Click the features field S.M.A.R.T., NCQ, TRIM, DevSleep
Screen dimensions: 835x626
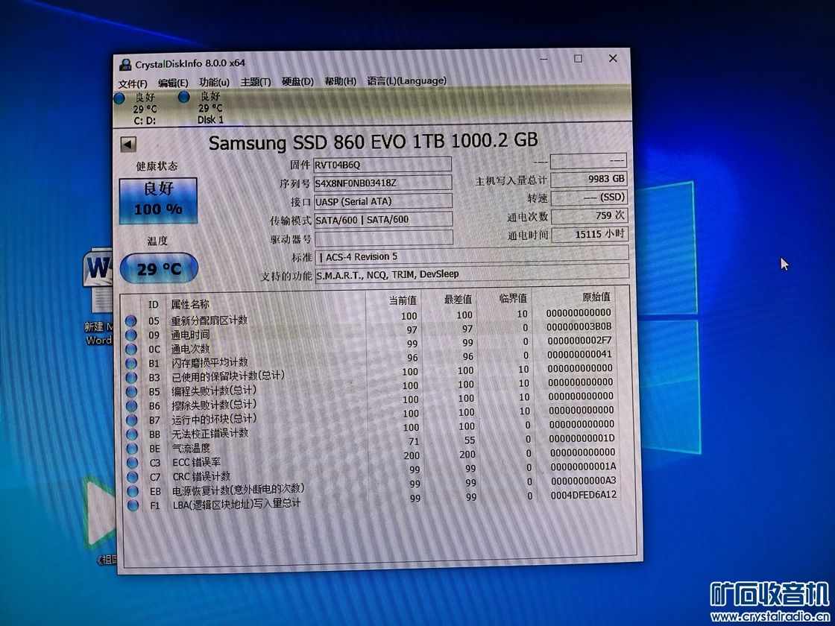pyautogui.click(x=472, y=274)
